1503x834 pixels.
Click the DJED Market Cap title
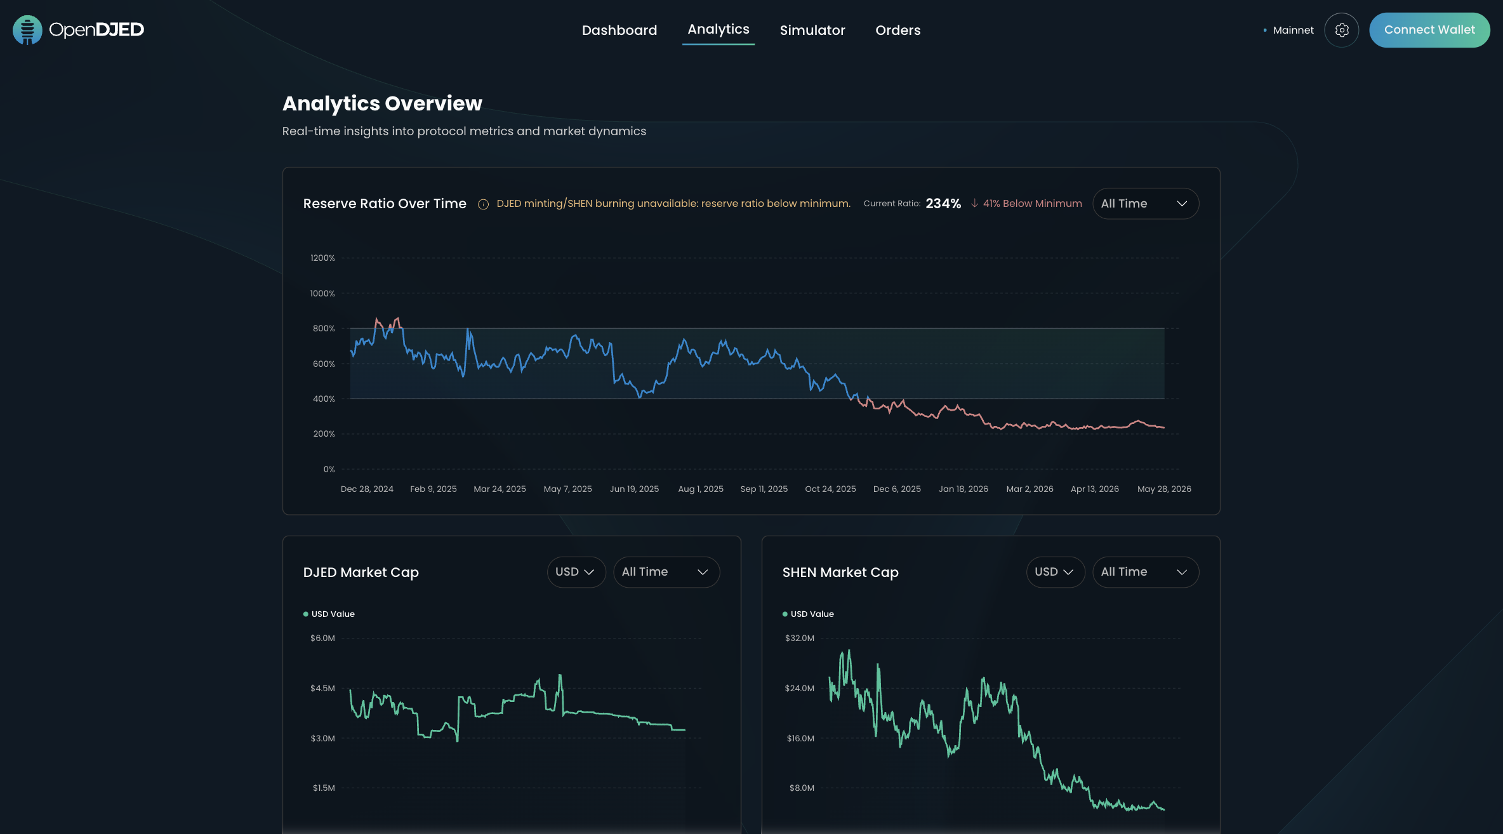(x=361, y=573)
